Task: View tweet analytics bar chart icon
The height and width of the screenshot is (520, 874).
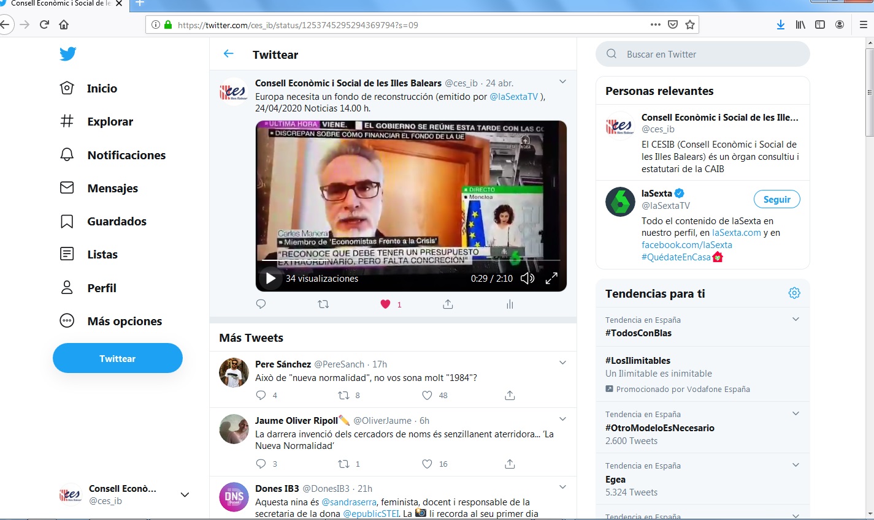Action: [510, 304]
